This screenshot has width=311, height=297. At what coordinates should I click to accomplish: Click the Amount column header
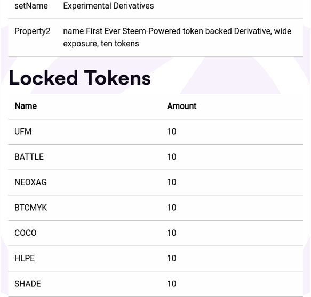point(182,106)
